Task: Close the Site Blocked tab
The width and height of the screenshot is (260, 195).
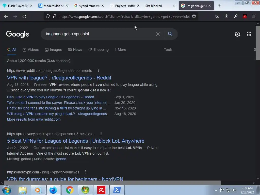Action: click(174, 6)
